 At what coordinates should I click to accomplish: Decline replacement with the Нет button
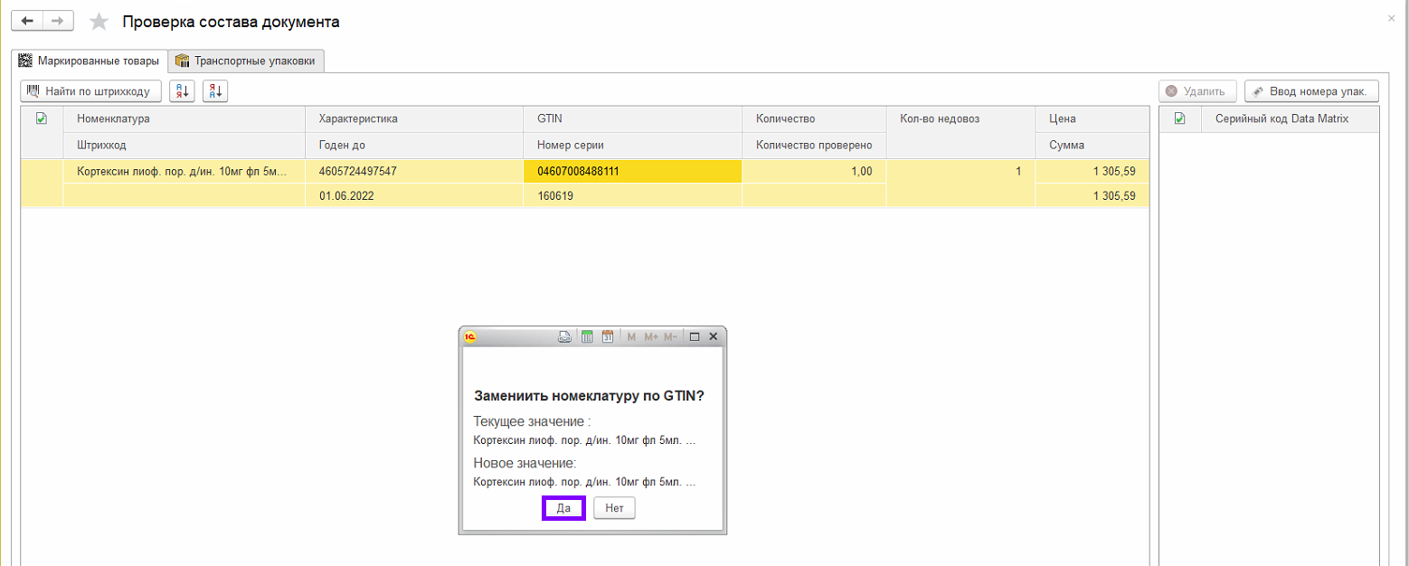[615, 508]
